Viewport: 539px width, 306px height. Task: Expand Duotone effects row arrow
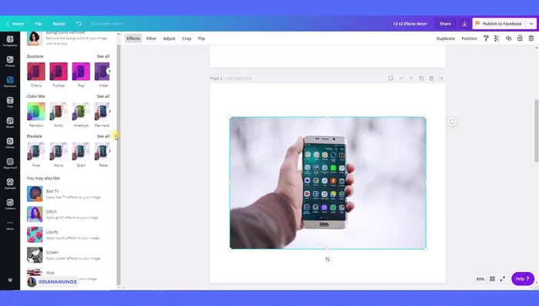109,71
